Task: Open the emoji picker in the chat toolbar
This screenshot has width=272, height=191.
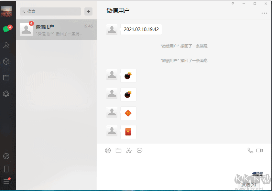Action: coord(108,150)
